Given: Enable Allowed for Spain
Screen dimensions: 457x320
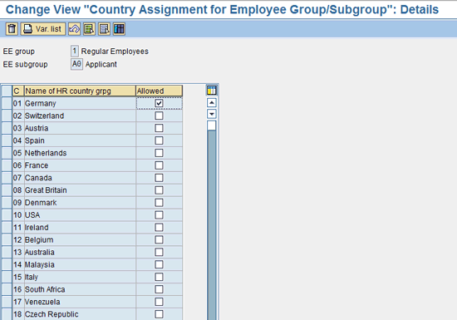Looking at the screenshot, I should coord(159,140).
